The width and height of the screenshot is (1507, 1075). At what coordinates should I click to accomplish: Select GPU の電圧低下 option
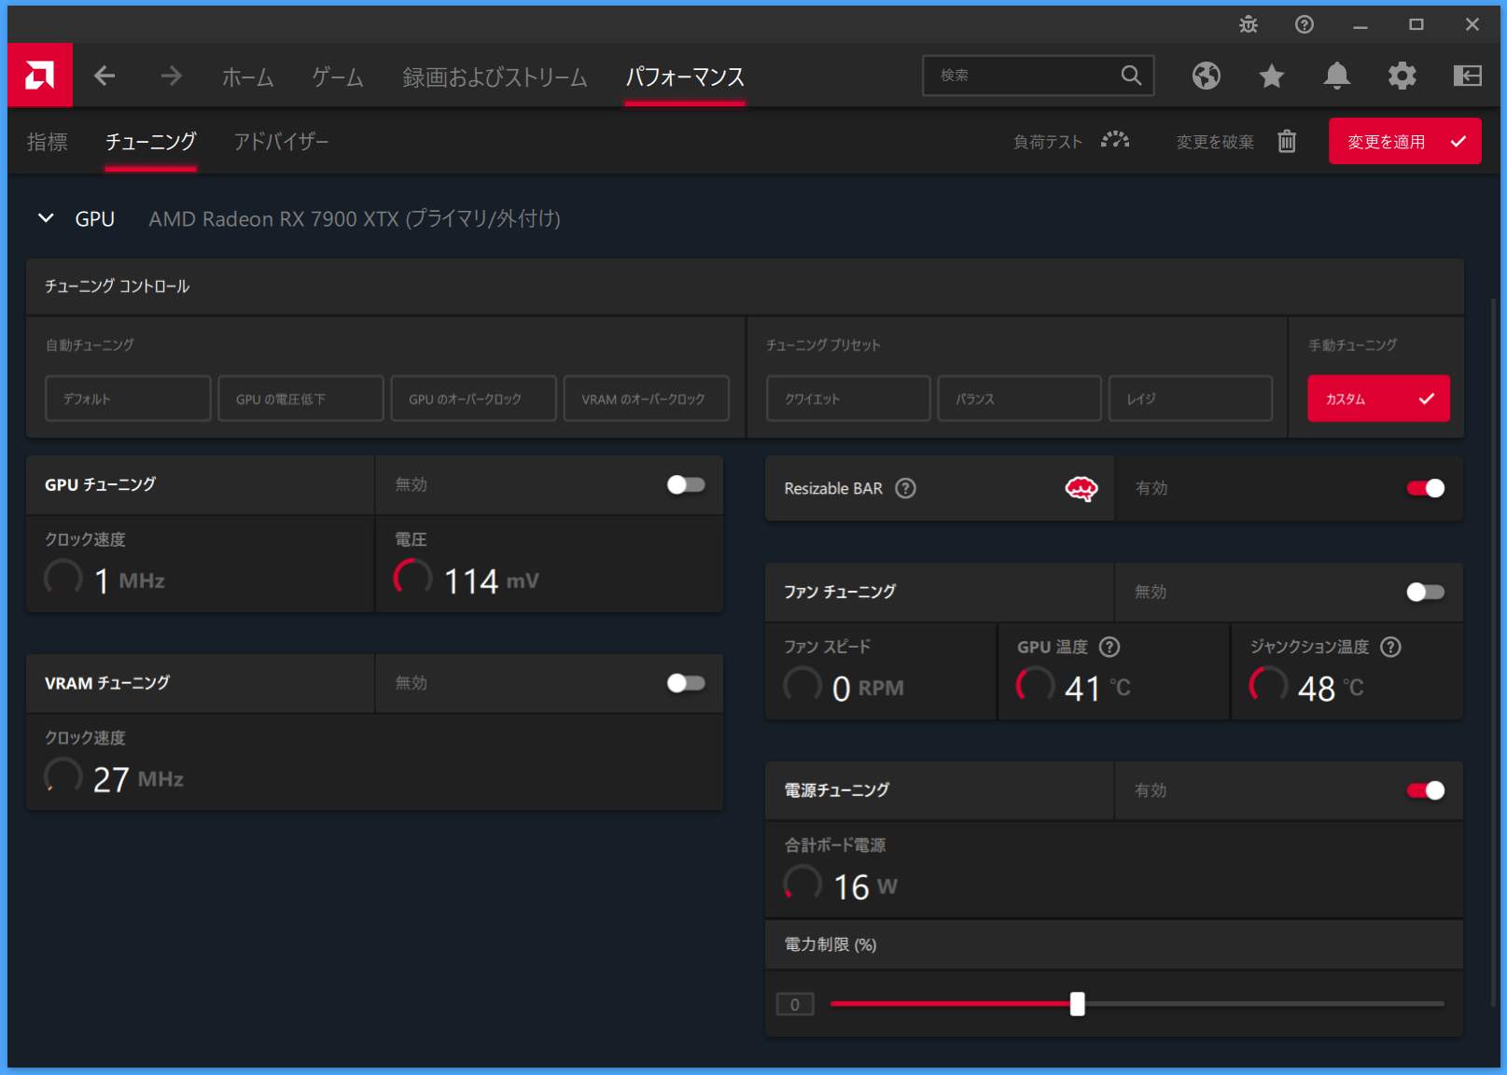point(300,398)
